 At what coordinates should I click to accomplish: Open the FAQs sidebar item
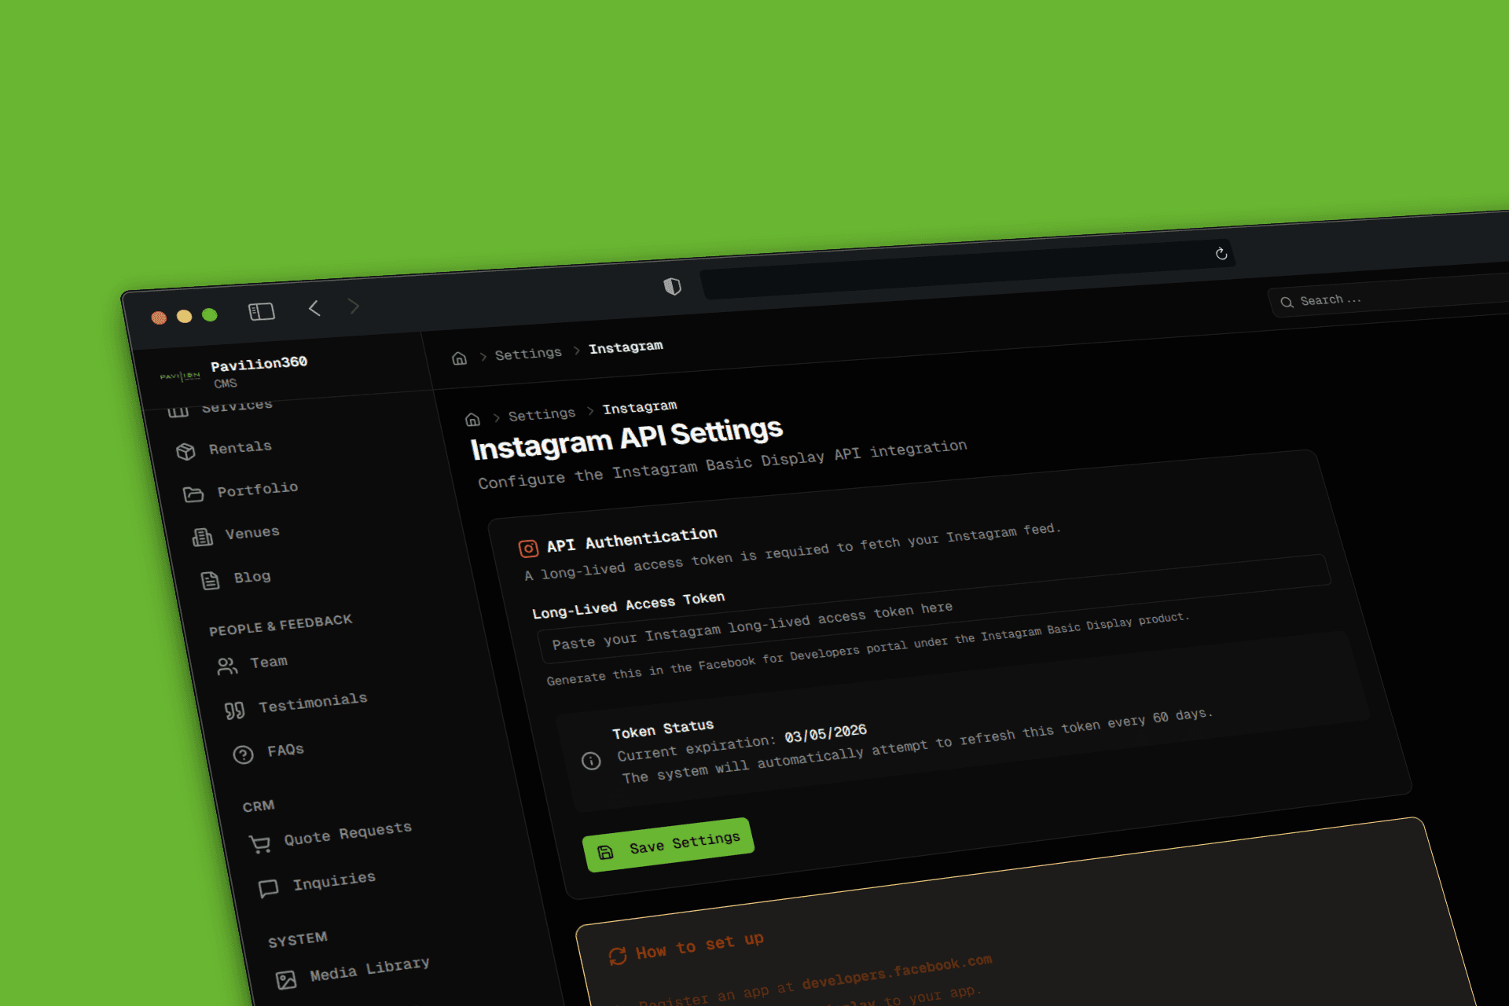point(285,751)
